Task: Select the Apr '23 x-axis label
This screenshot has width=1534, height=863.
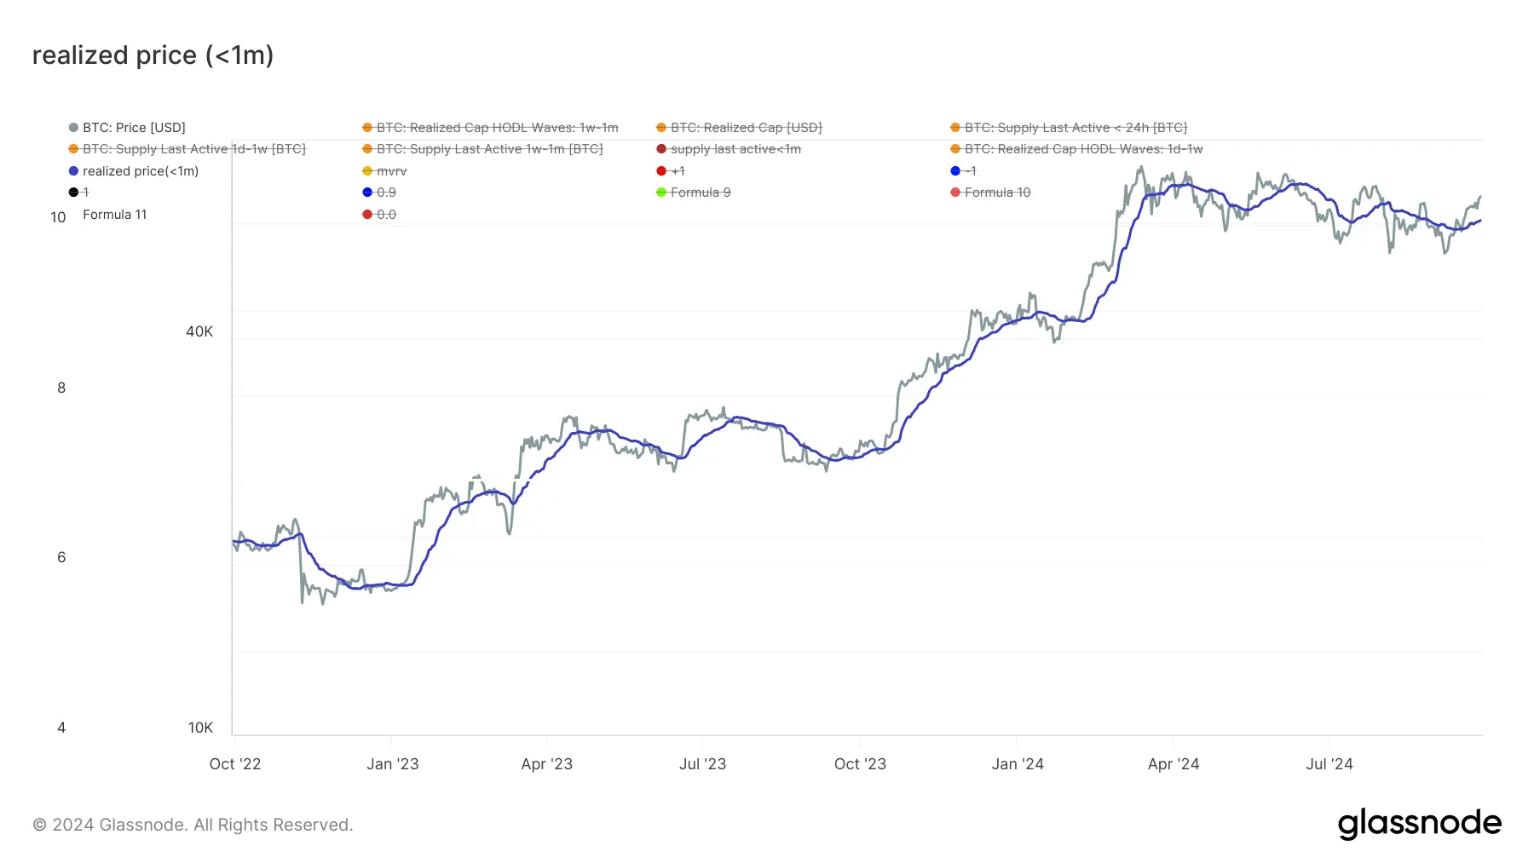Action: (x=546, y=764)
